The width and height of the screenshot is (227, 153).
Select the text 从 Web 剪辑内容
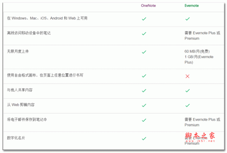point(21,105)
